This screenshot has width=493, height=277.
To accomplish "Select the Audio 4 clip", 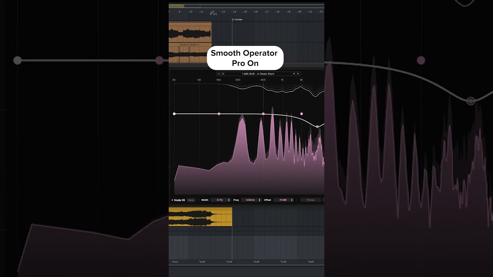I will [200, 53].
